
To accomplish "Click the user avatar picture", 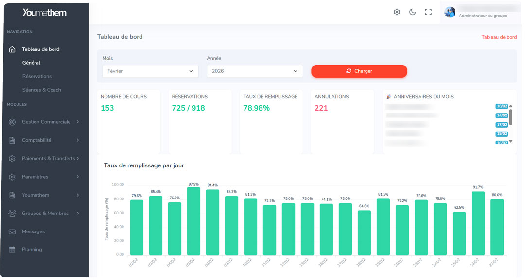I will (x=450, y=12).
